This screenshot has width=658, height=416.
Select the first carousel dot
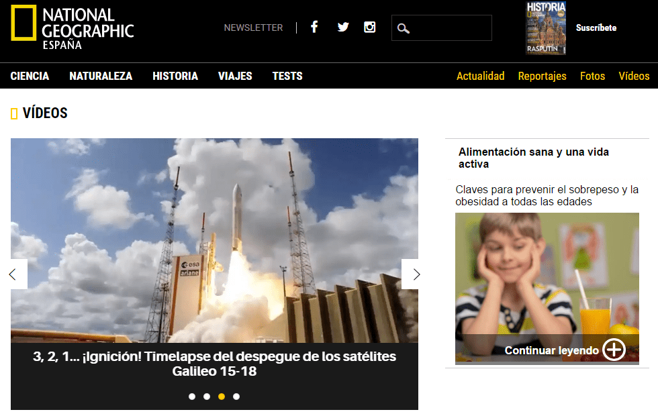point(192,397)
